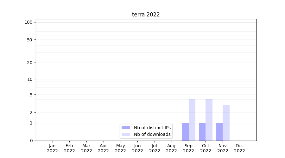Click the Sep 2022 downloads bar

click(192, 120)
